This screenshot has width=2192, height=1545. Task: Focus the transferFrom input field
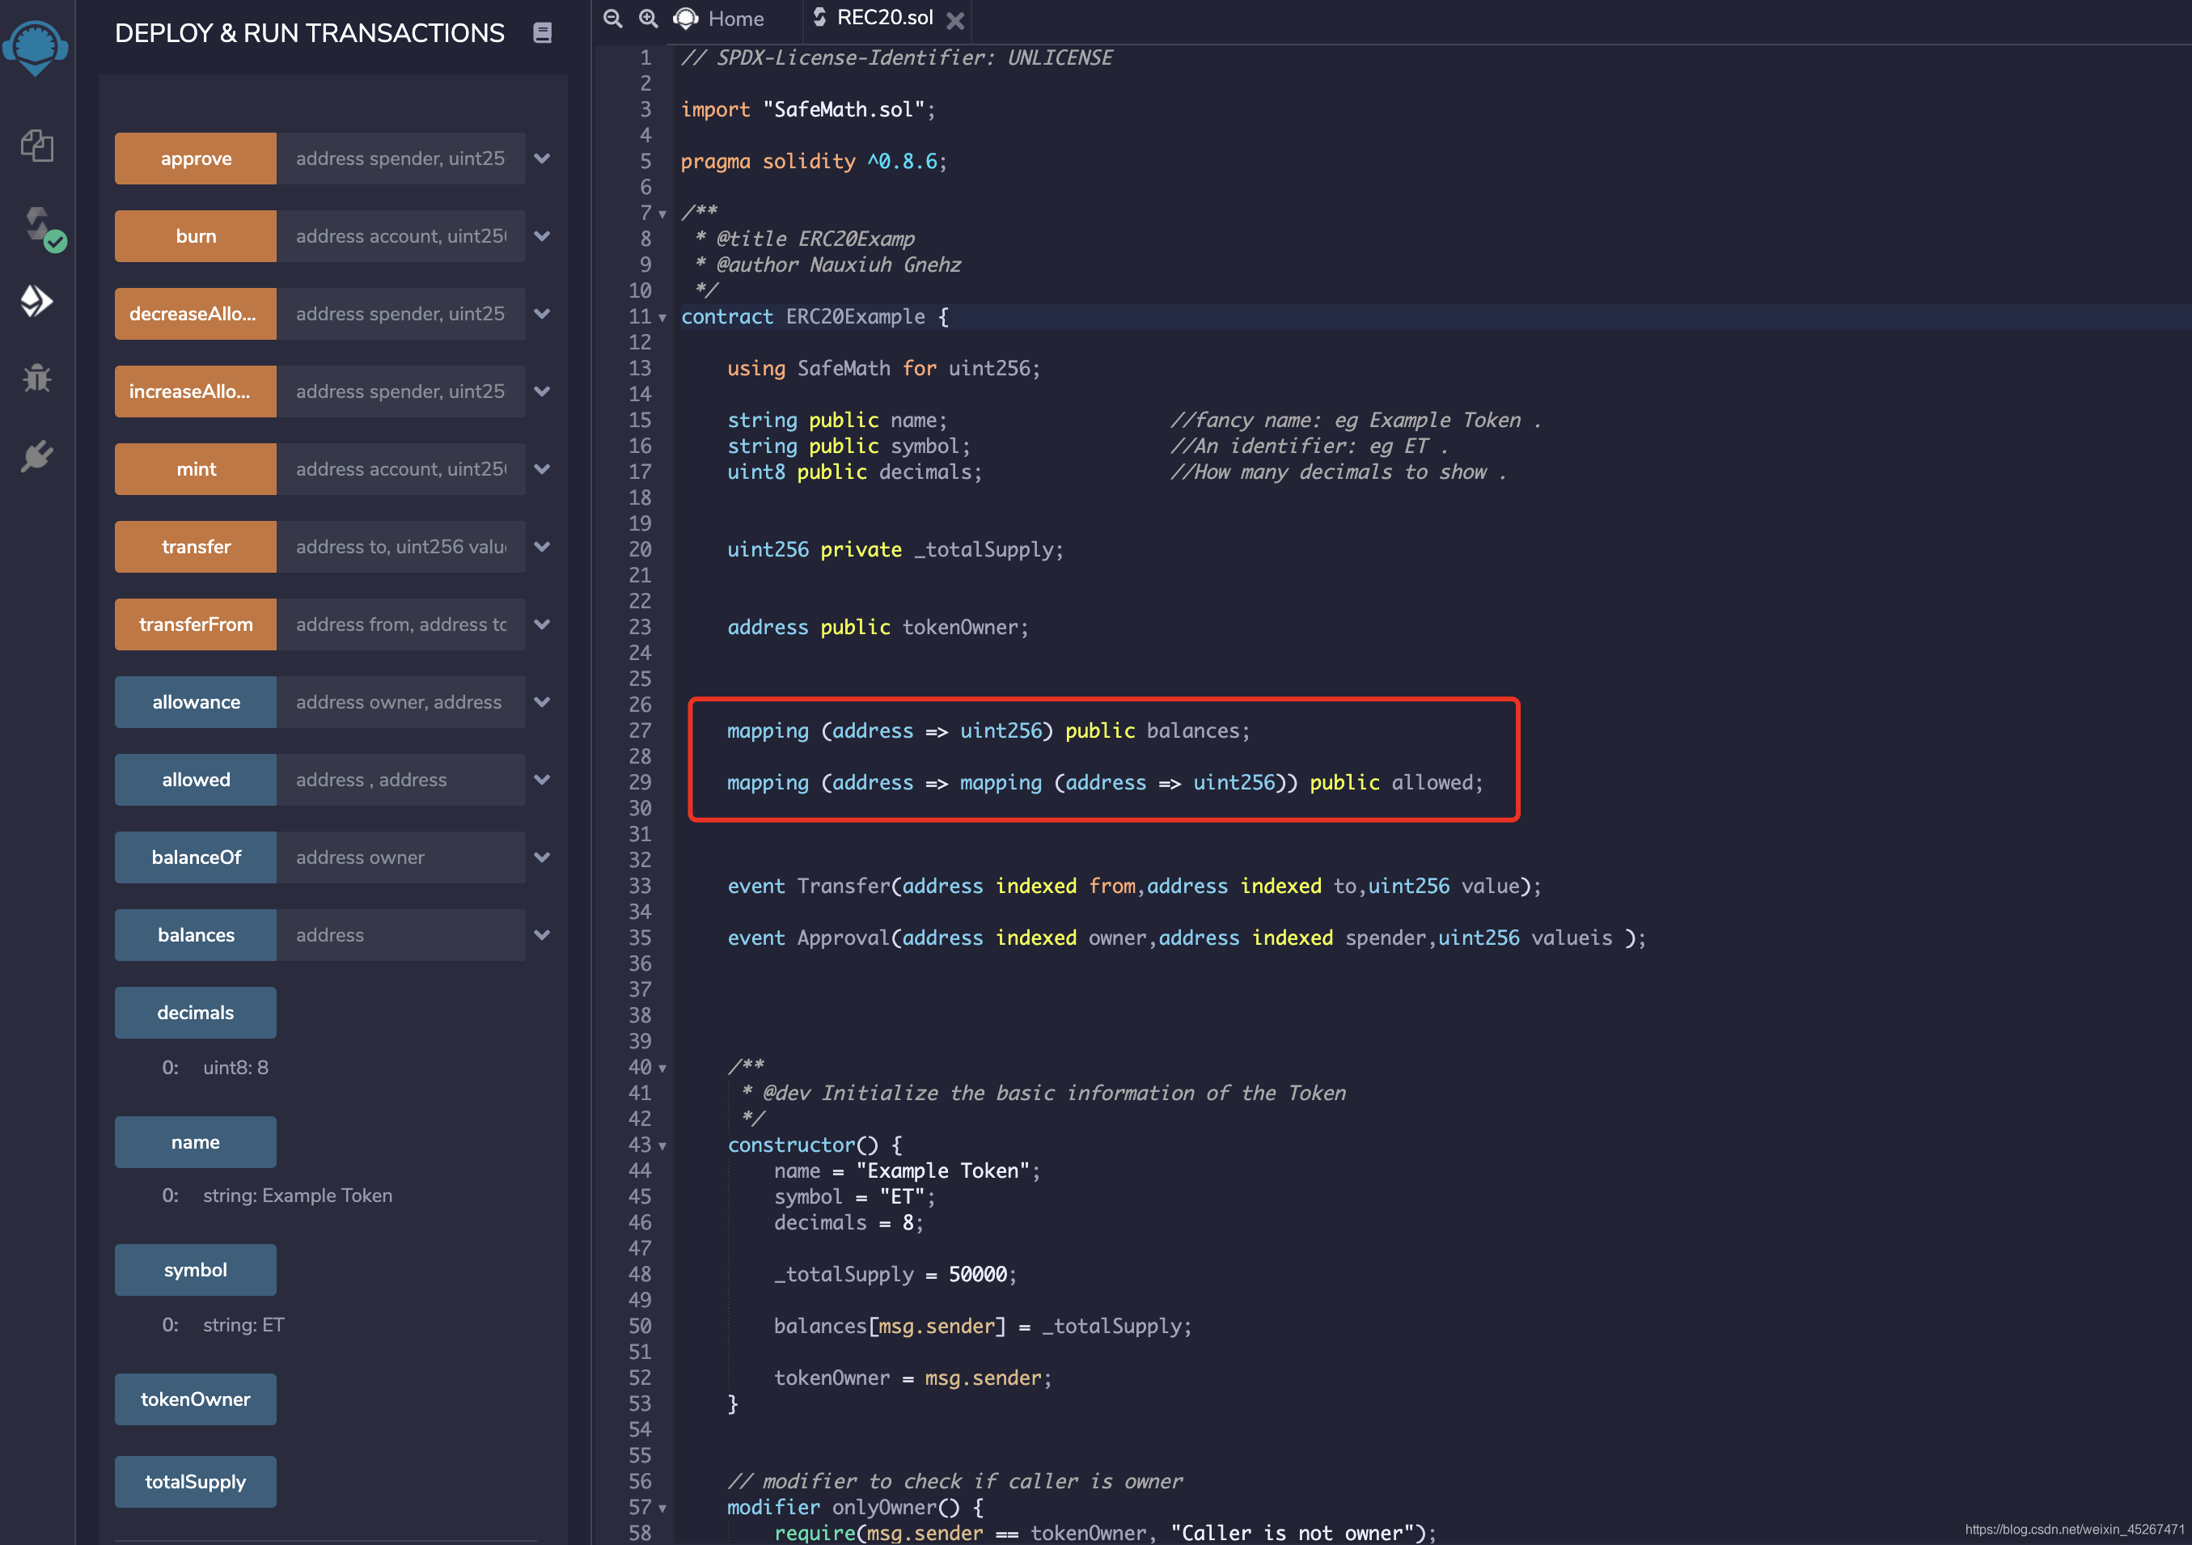pyautogui.click(x=401, y=624)
